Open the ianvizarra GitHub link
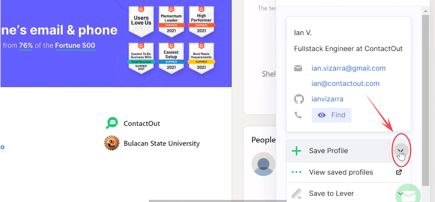This screenshot has height=202, width=435. (x=327, y=99)
